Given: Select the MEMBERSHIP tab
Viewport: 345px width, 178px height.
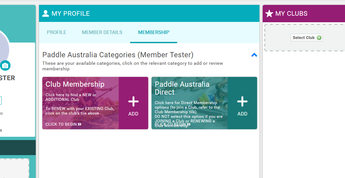Looking at the screenshot, I should click(153, 32).
